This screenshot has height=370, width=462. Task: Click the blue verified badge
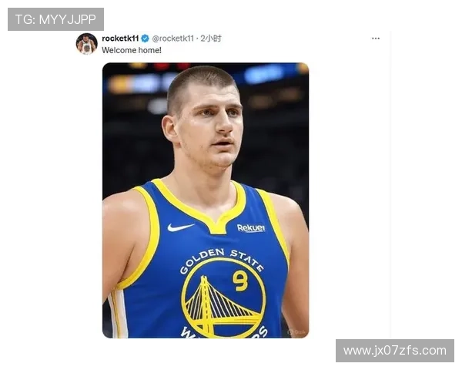click(x=145, y=39)
